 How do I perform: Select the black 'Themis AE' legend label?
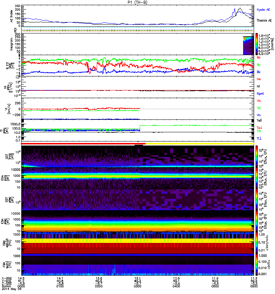pos(264,21)
